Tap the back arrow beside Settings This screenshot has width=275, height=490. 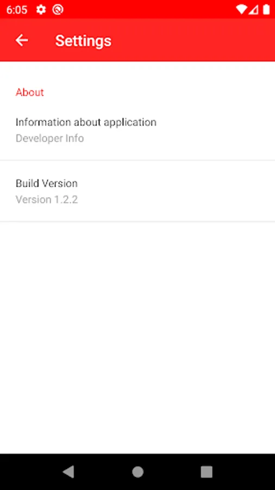pyautogui.click(x=22, y=40)
